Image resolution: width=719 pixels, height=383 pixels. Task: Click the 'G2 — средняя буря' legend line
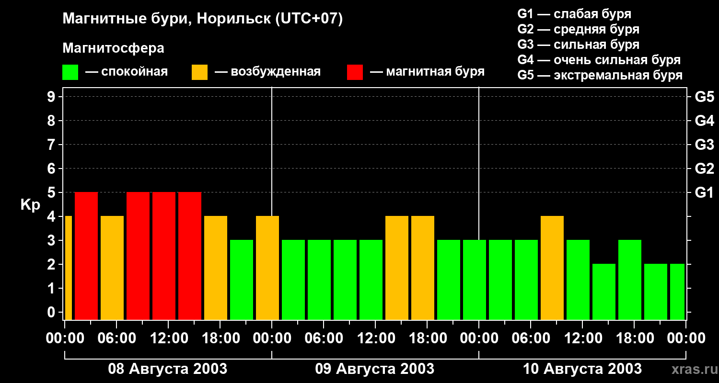tap(579, 29)
